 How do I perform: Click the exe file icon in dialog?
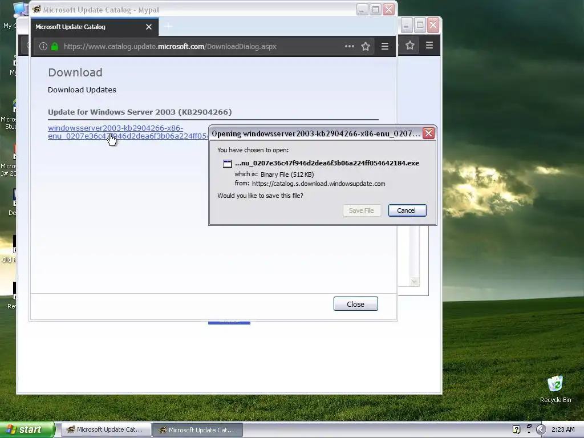tap(227, 164)
